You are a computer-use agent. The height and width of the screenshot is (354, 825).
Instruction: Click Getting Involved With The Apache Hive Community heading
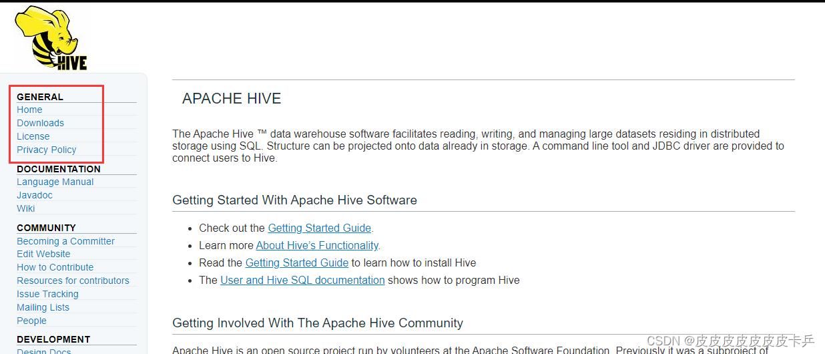point(318,323)
